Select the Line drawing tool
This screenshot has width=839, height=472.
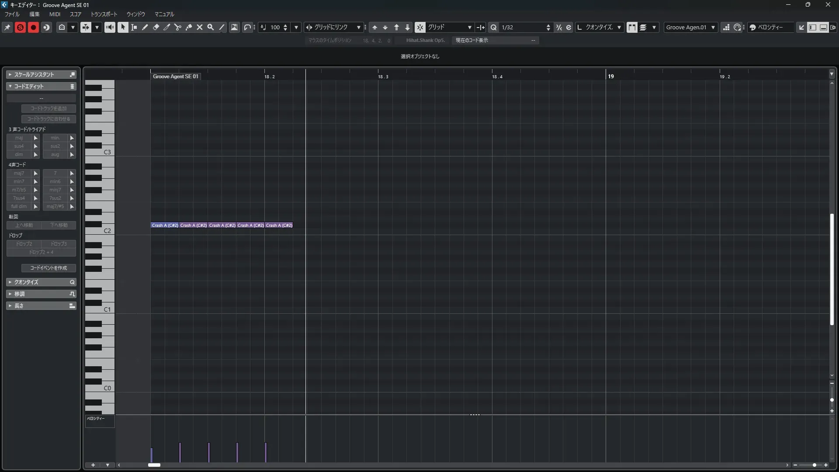(222, 27)
